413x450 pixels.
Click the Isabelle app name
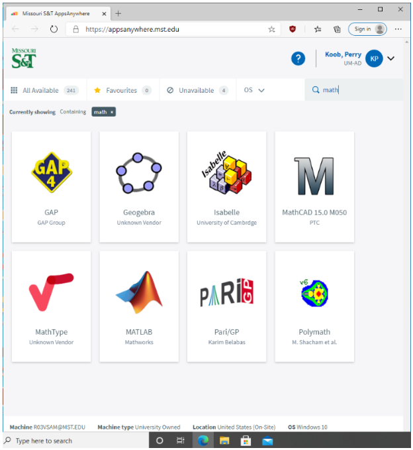(227, 212)
